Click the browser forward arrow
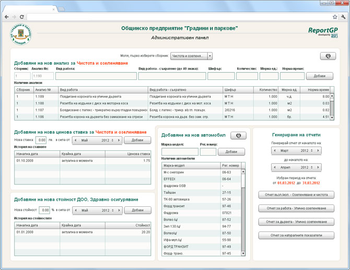350x270 pixels. coord(14,17)
